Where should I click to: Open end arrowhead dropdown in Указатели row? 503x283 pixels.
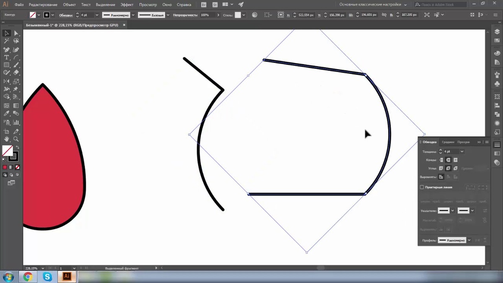[x=472, y=210]
